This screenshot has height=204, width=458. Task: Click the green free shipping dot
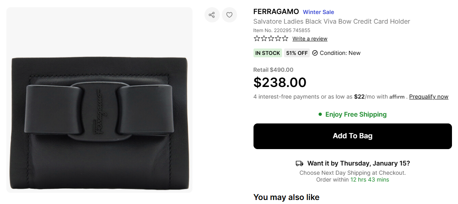tap(320, 114)
